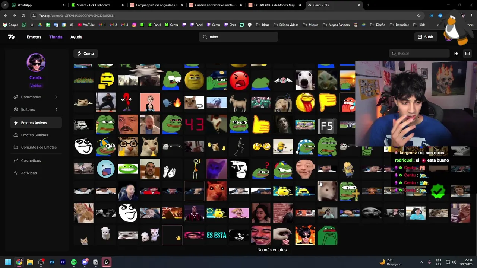The height and width of the screenshot is (268, 477).
Task: Switch to Cuadros abstractos en venta tab
Action: (x=215, y=5)
